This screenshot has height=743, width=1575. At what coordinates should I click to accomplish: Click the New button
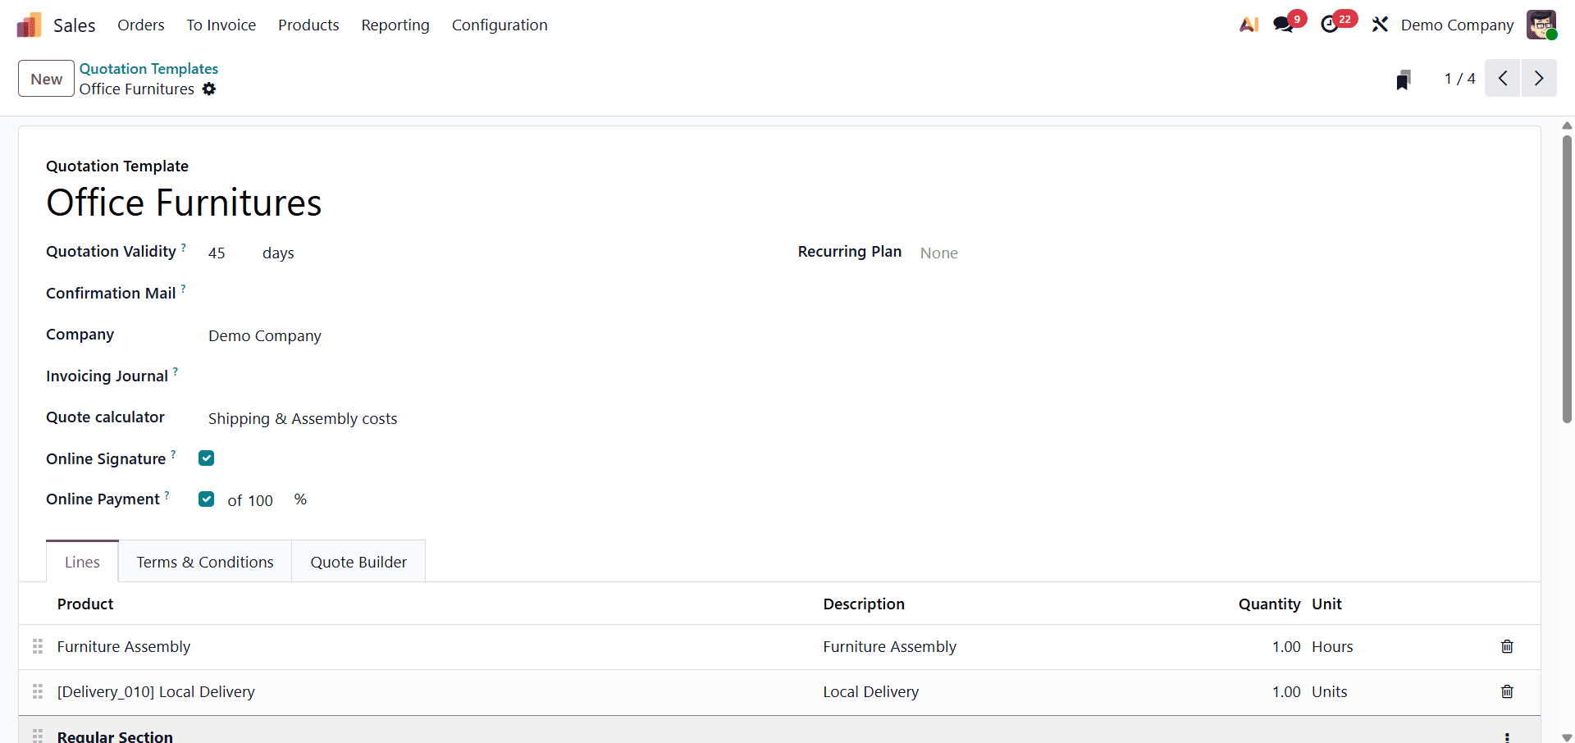(x=45, y=78)
